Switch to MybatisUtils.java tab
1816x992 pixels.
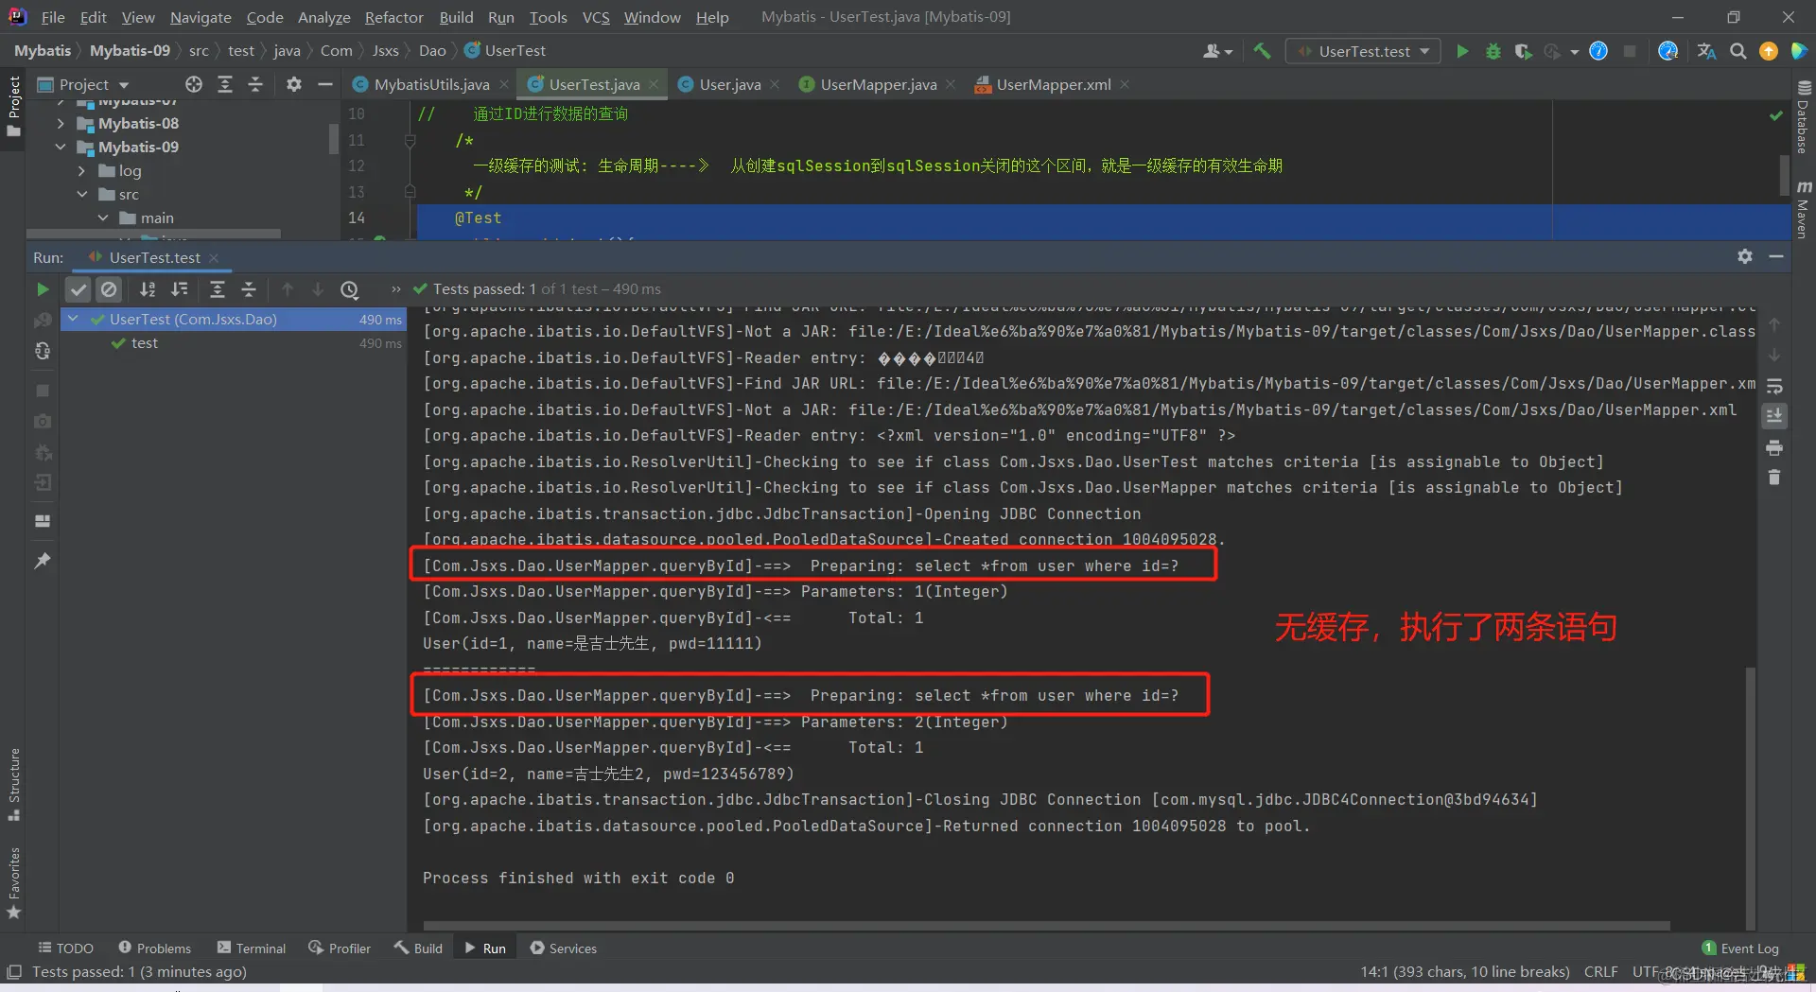[x=421, y=84]
